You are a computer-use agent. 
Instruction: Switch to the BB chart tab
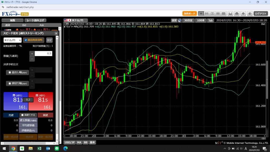[85, 142]
